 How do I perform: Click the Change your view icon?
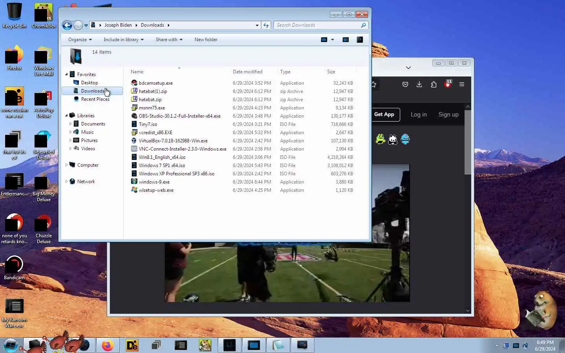point(324,40)
